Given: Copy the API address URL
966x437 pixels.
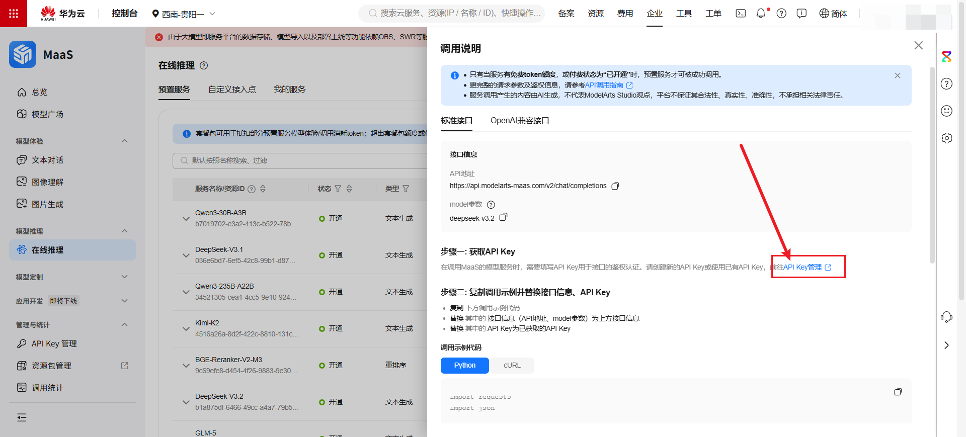Looking at the screenshot, I should [615, 186].
